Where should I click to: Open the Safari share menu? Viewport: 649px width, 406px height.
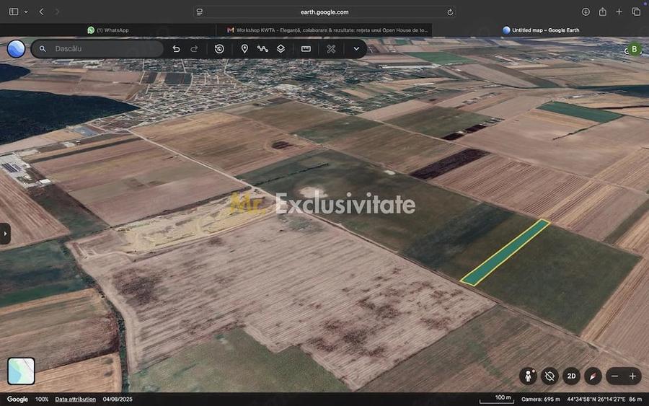[x=603, y=12]
